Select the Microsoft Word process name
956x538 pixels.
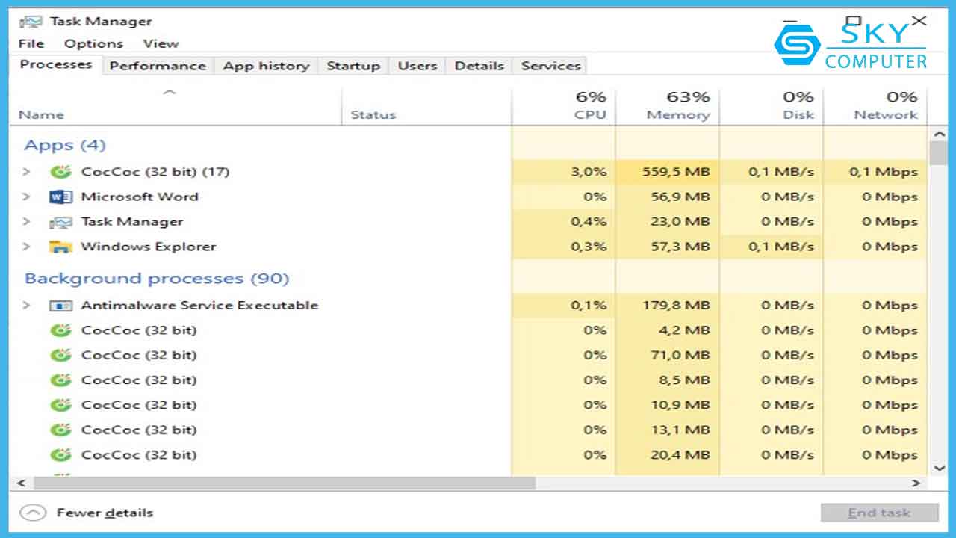pos(140,197)
